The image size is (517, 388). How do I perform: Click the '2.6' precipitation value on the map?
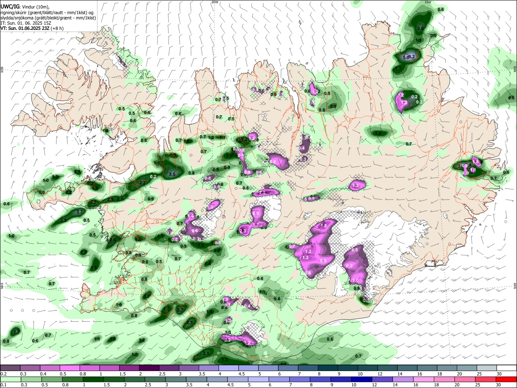(420, 28)
